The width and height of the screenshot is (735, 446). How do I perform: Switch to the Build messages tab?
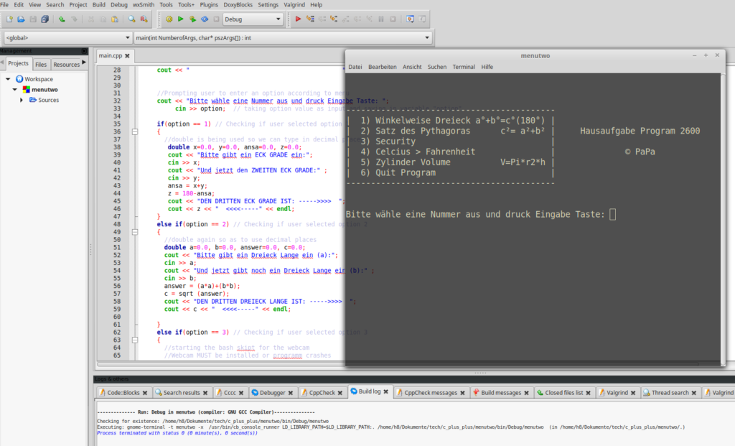click(500, 393)
